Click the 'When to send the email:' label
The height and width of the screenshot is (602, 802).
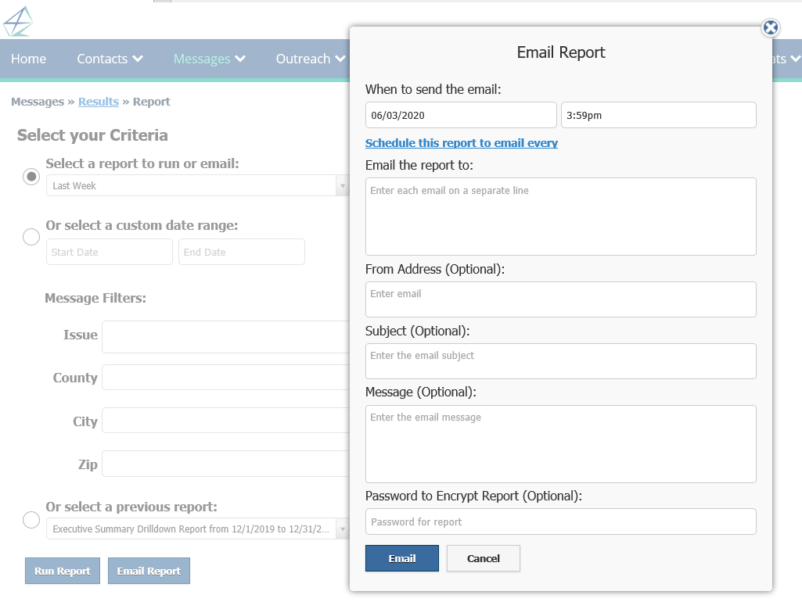click(x=433, y=89)
